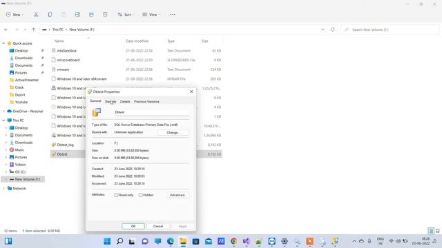Open Chat icon on taskbar
Image resolution: width=442 pixels, height=248 pixels.
click(x=145, y=241)
